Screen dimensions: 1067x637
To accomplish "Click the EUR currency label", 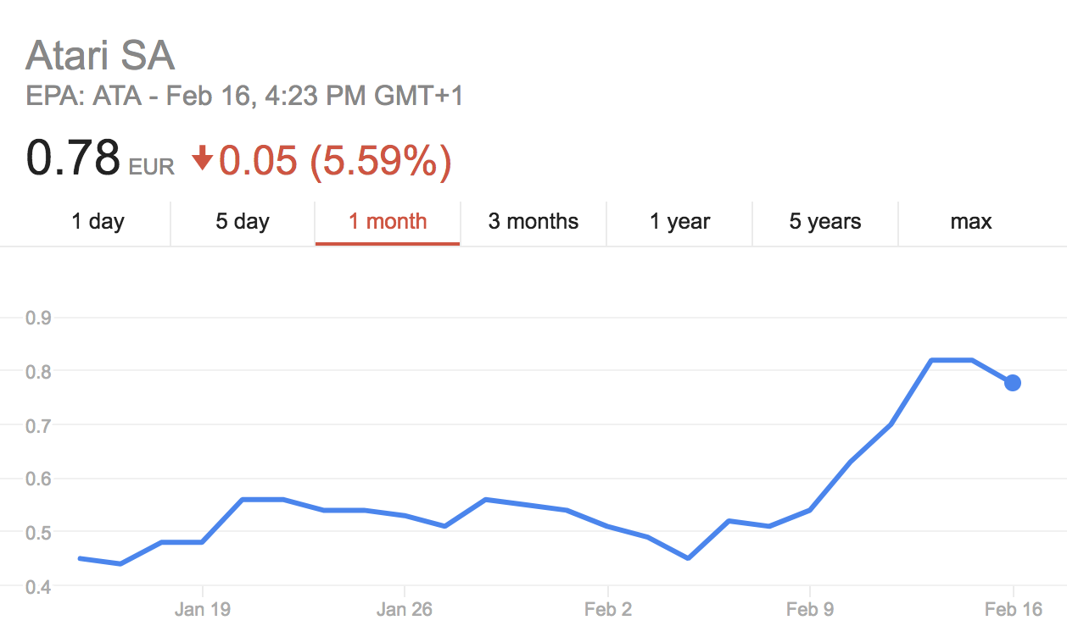I will [152, 167].
